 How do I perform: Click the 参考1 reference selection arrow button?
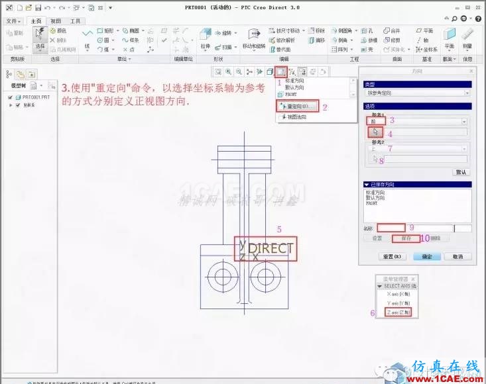click(375, 132)
